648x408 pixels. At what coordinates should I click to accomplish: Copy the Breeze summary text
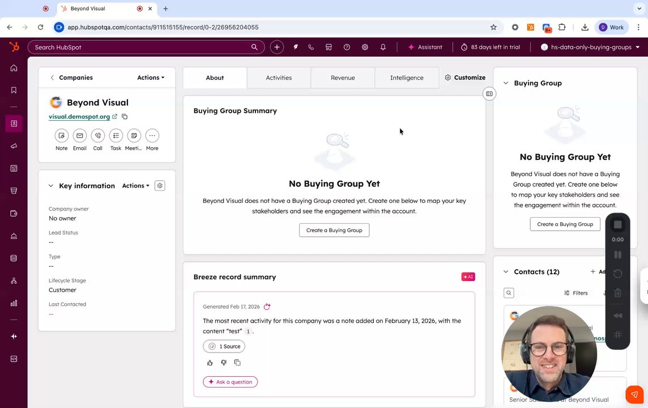[x=237, y=363]
